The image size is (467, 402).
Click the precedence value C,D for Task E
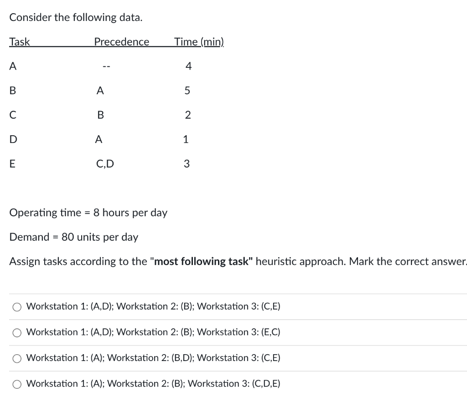(105, 164)
